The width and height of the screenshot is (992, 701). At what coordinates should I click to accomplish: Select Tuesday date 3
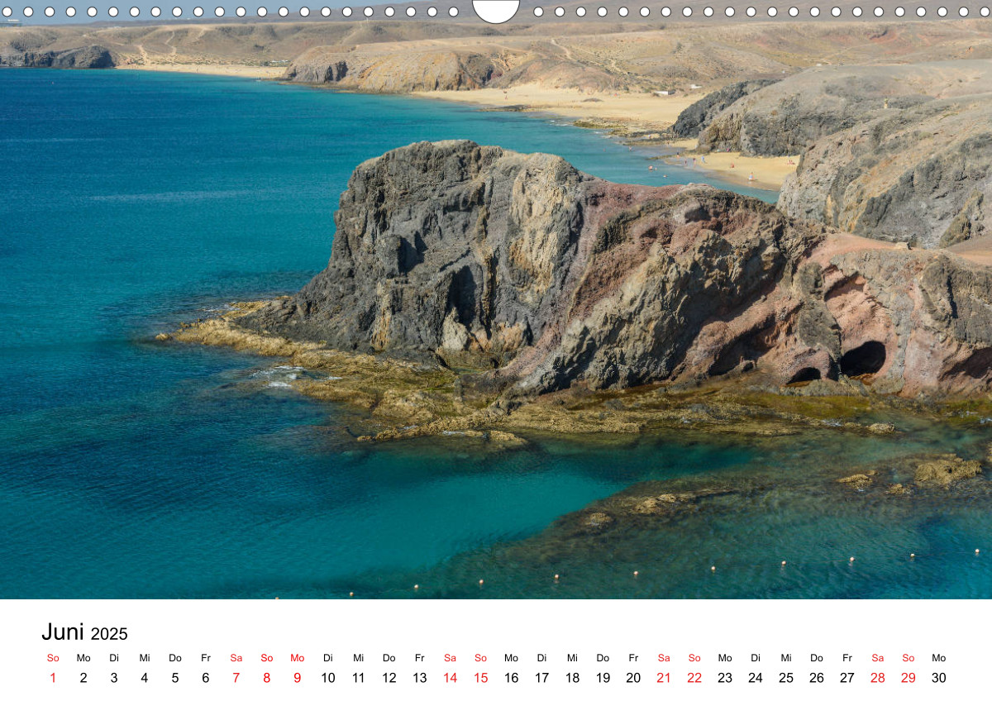point(114,678)
